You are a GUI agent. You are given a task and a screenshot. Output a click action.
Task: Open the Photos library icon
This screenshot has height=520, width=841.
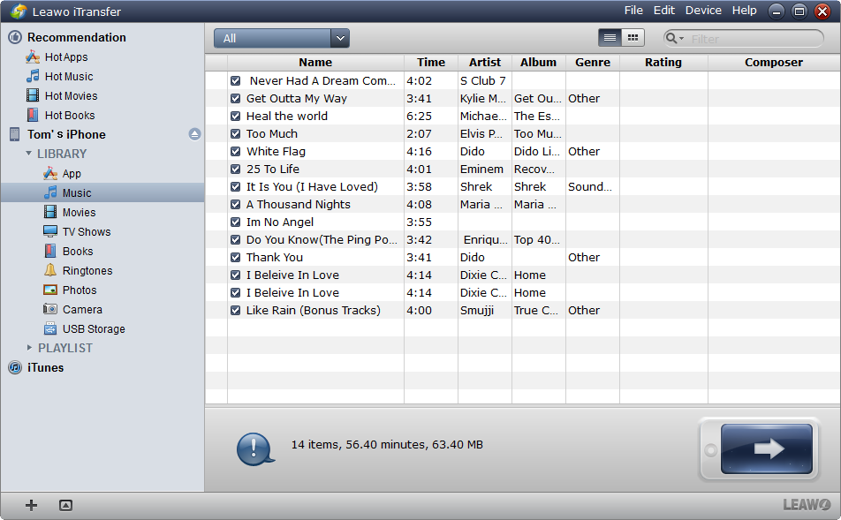[x=50, y=290]
